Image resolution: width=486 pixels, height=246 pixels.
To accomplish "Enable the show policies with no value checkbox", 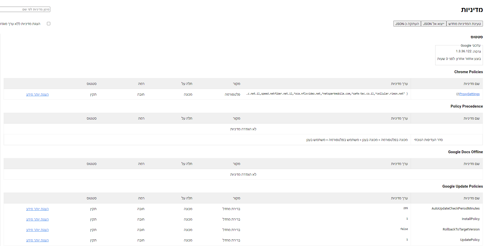I will click(48, 24).
